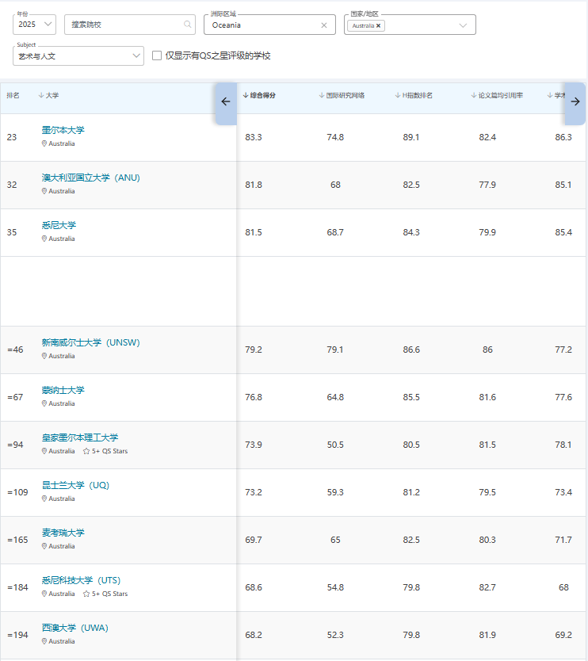The width and height of the screenshot is (588, 661).
Task: Sort by H指数排名 column
Action: click(414, 96)
